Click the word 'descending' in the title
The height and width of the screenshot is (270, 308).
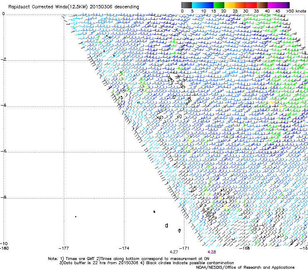click(x=127, y=7)
